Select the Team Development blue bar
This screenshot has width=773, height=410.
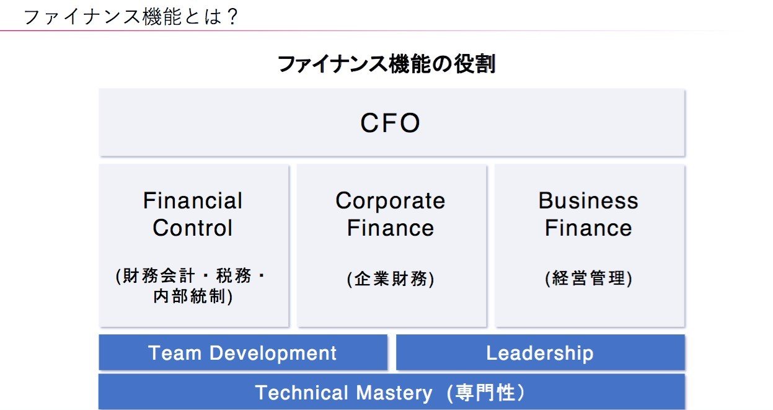(243, 353)
